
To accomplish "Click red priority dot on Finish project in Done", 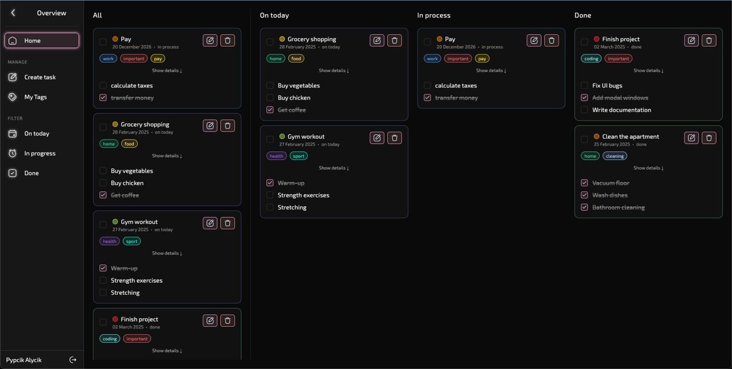I will click(x=596, y=39).
